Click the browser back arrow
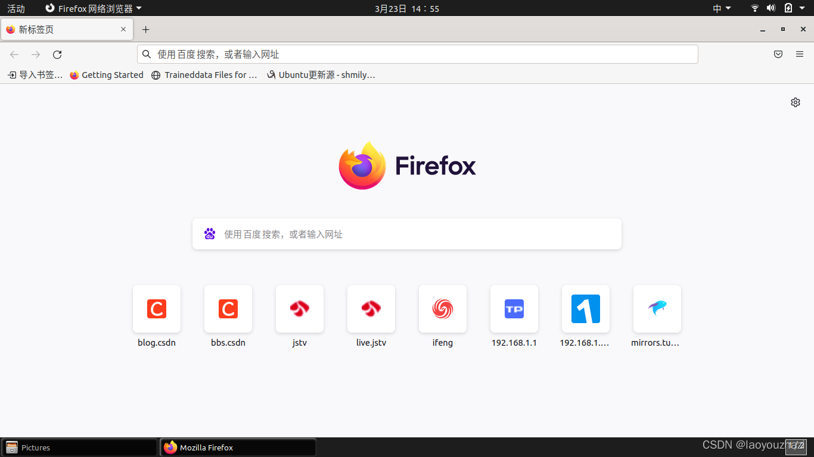This screenshot has height=457, width=814. (x=14, y=55)
